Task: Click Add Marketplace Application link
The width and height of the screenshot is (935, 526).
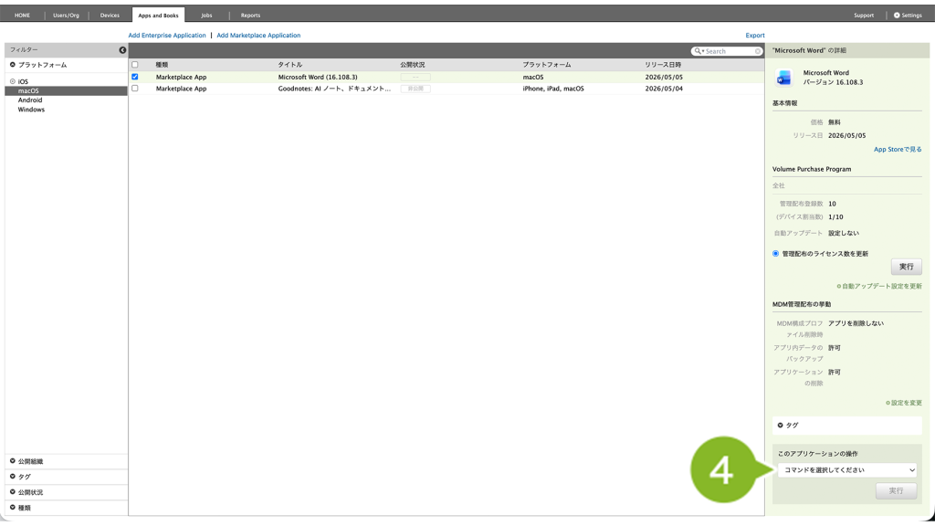Action: point(258,36)
